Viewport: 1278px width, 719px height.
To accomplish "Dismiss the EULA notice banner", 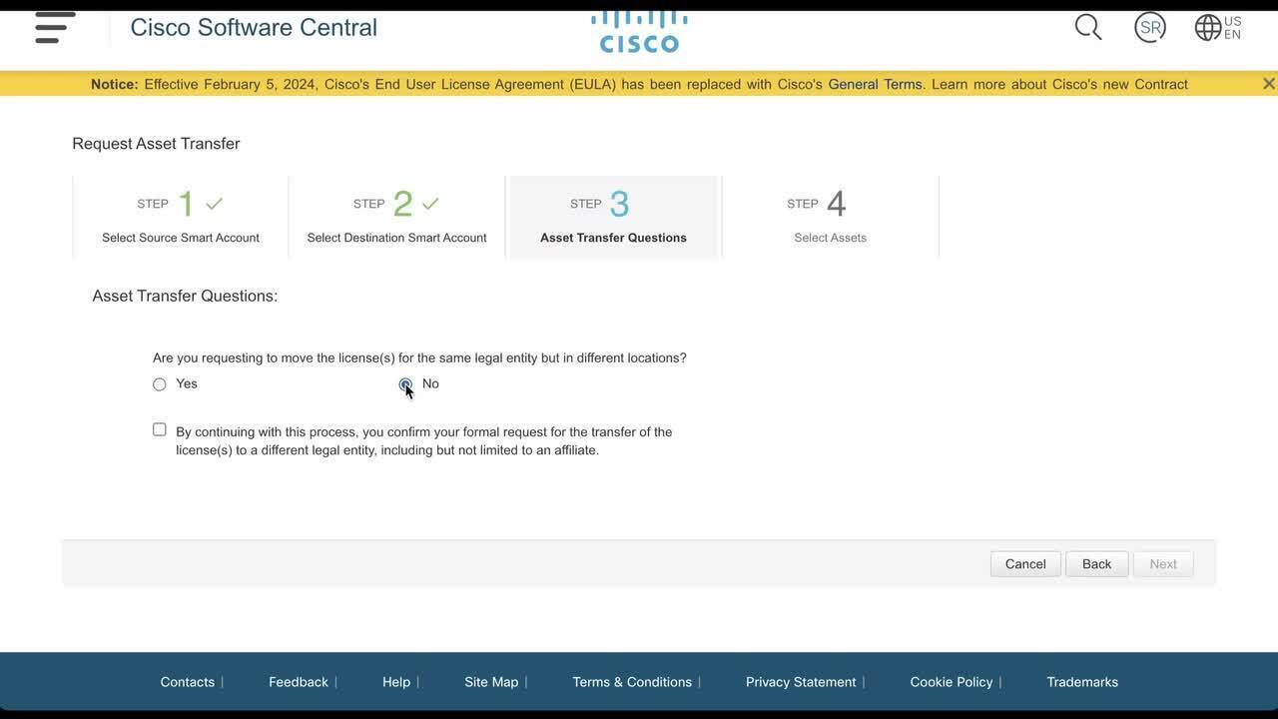I will (x=1268, y=84).
